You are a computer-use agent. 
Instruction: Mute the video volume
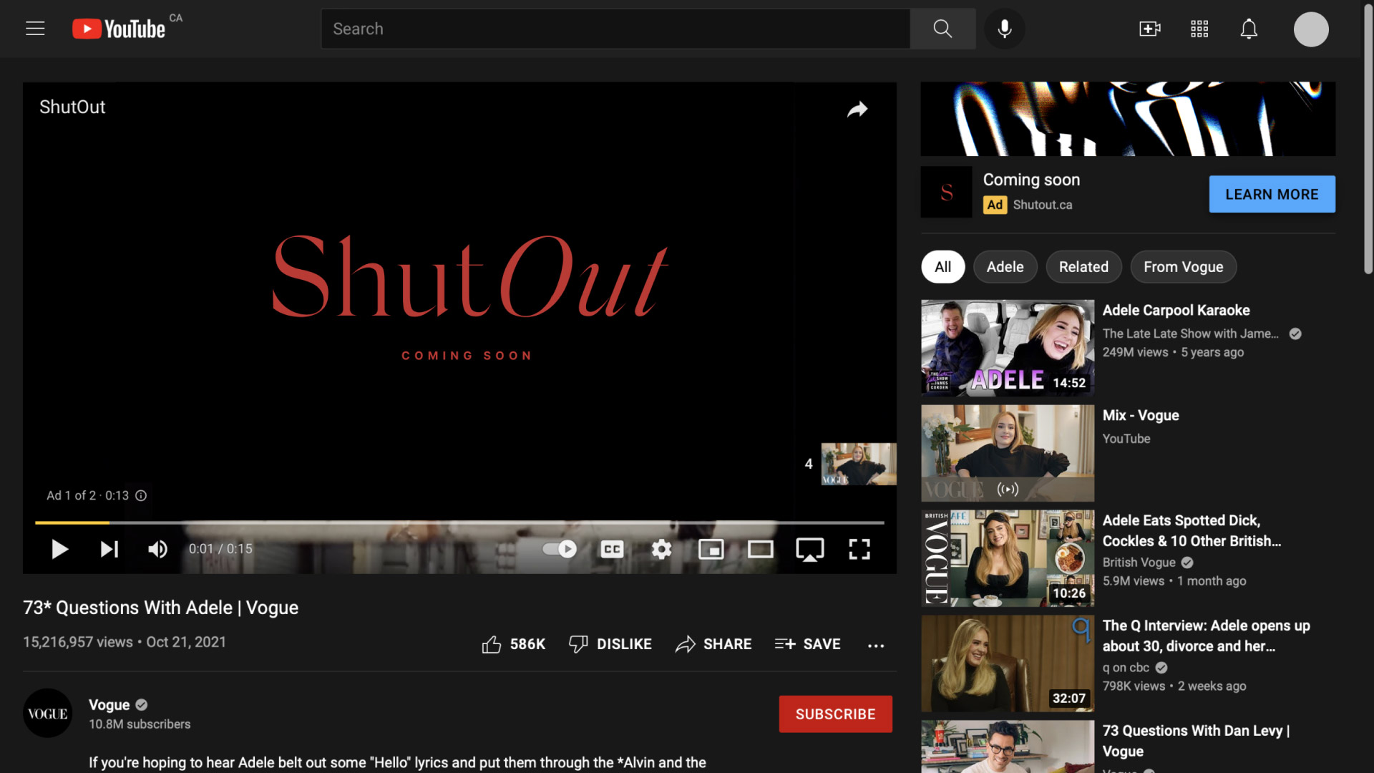[x=157, y=549]
